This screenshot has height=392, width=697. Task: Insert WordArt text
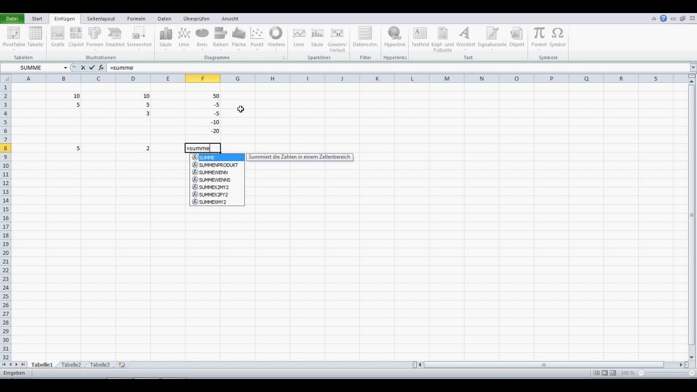pos(466,38)
